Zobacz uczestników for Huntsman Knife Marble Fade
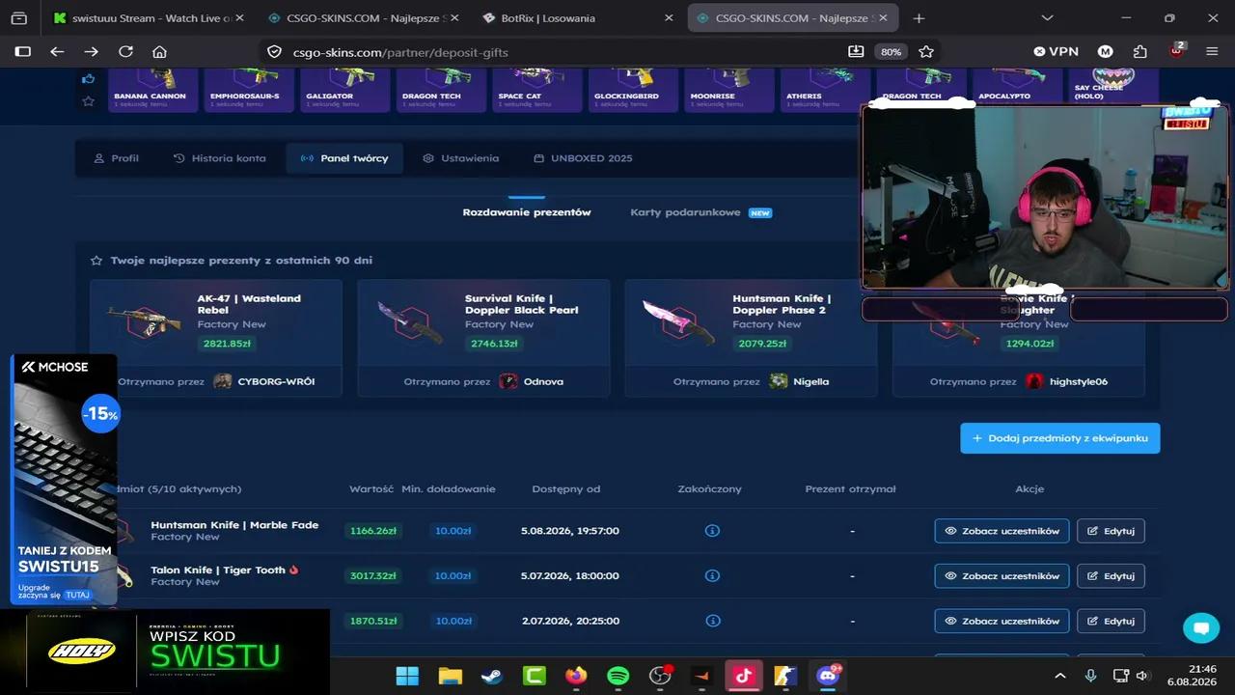1235x695 pixels. point(1002,531)
